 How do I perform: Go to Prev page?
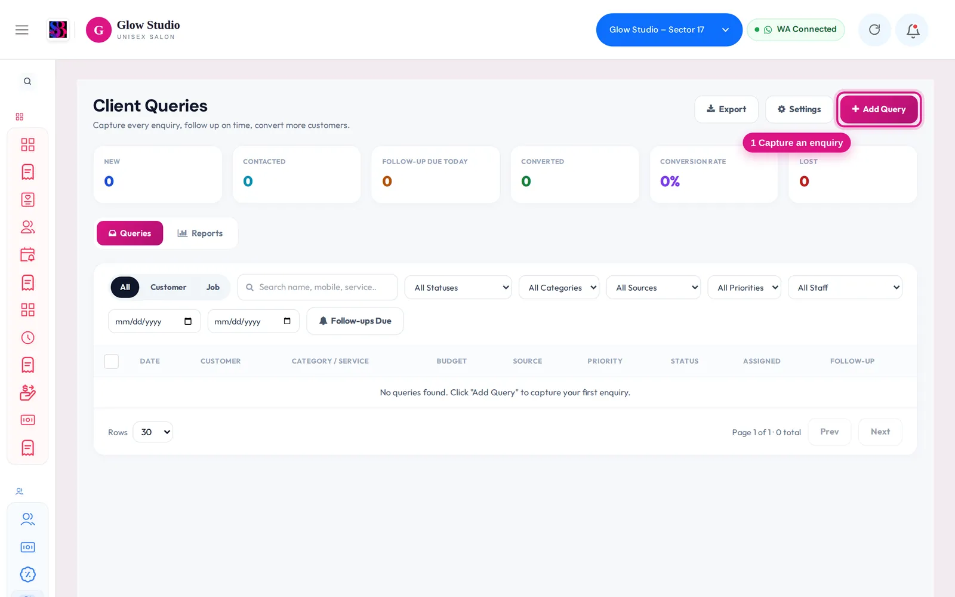point(829,432)
